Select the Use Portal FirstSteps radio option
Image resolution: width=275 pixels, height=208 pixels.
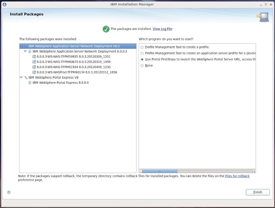[x=142, y=59]
